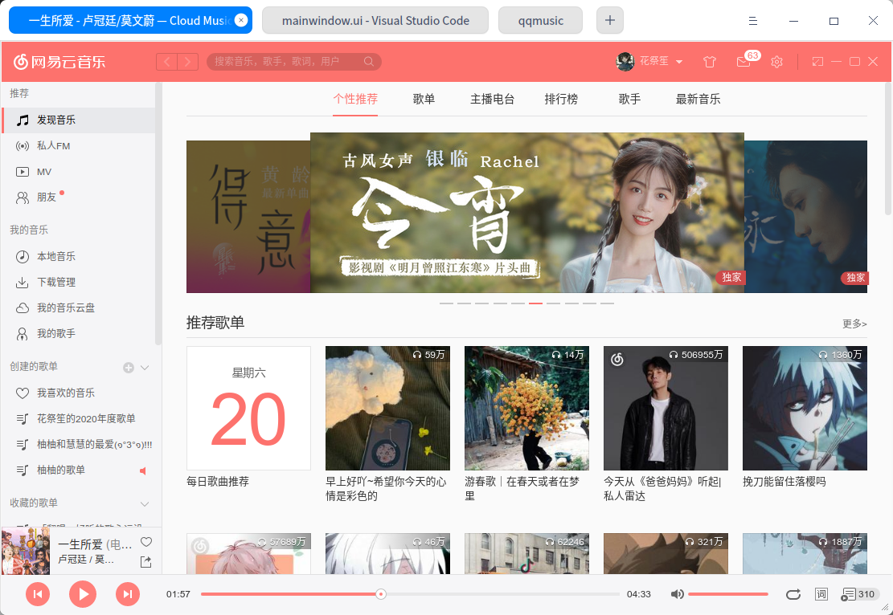Select the active red carousel indicator

535,303
